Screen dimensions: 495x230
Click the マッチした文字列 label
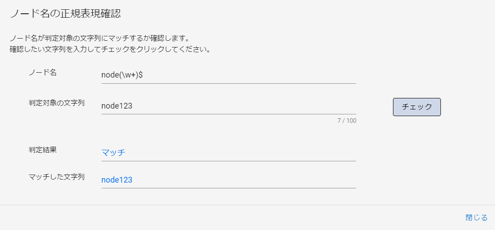(x=56, y=177)
